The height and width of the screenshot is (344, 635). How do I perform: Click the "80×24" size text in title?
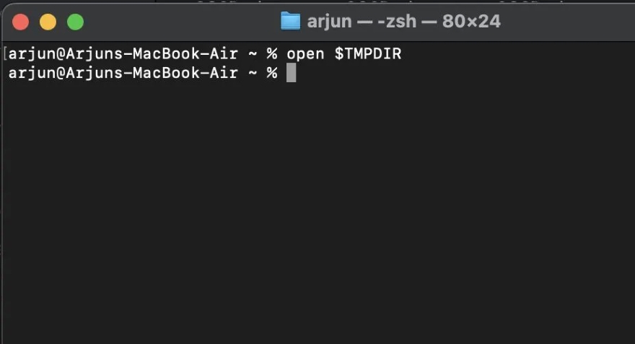471,21
